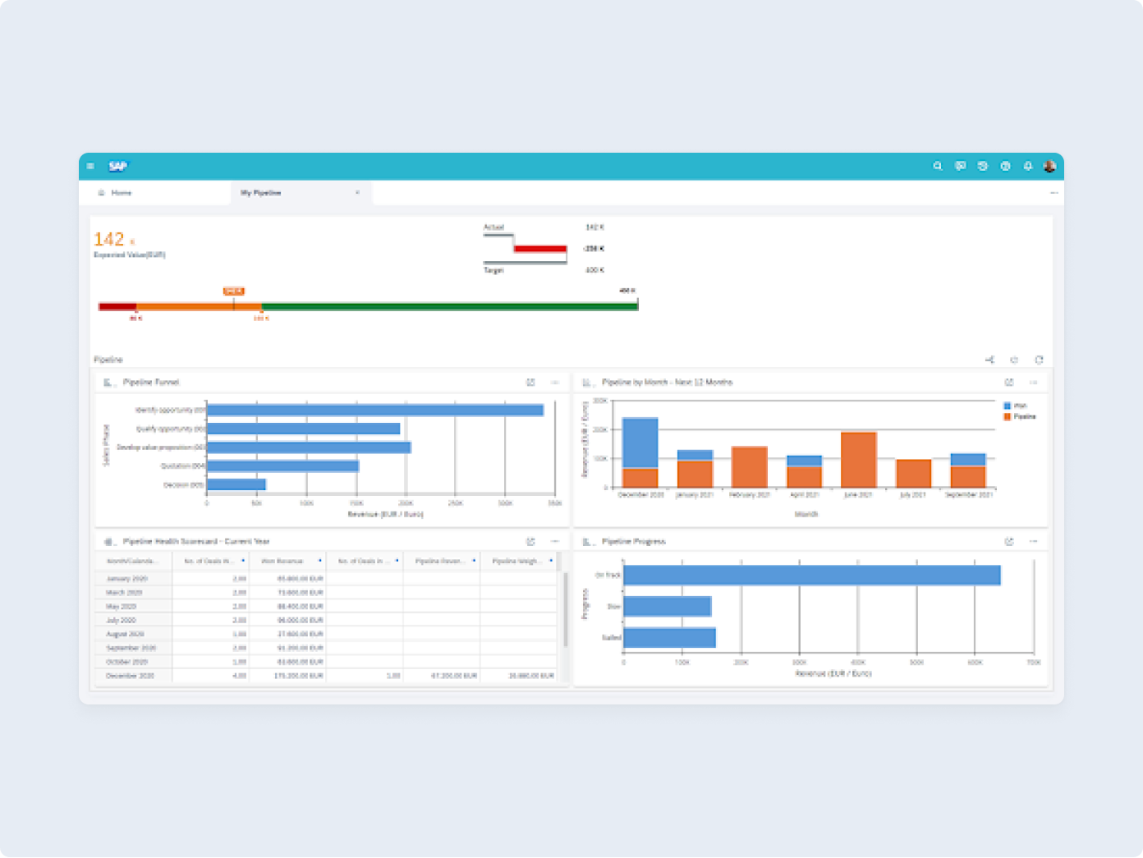Click the Qualify opportunity funnel bar
This screenshot has width=1143, height=858.
tap(304, 429)
